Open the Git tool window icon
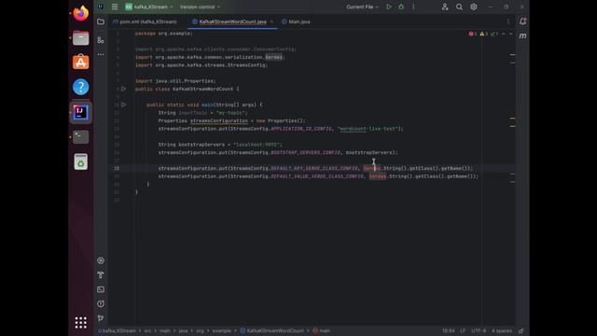The width and height of the screenshot is (597, 336). coord(101,318)
